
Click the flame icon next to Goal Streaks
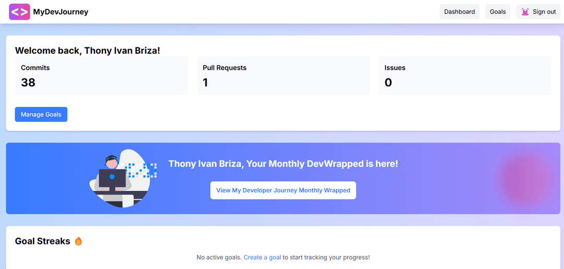coord(78,241)
